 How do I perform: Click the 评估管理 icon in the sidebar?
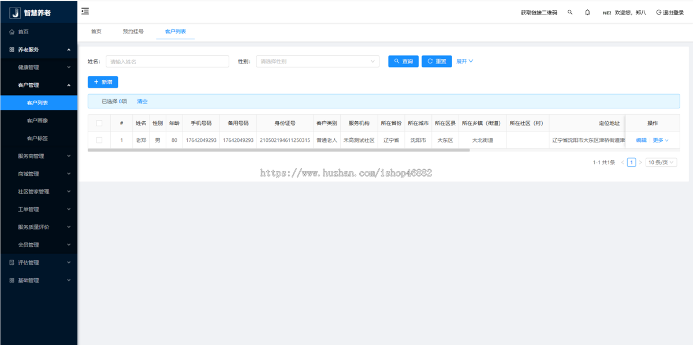[x=12, y=262]
